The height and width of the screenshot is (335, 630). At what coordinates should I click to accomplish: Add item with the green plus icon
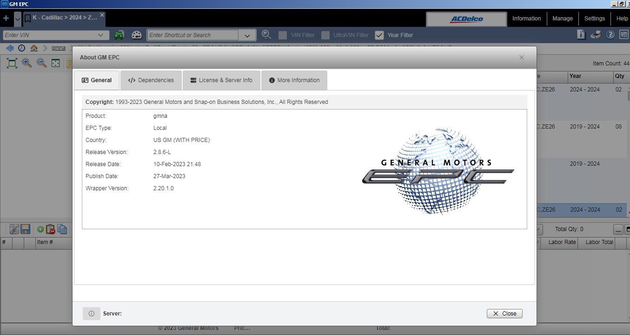click(x=40, y=229)
